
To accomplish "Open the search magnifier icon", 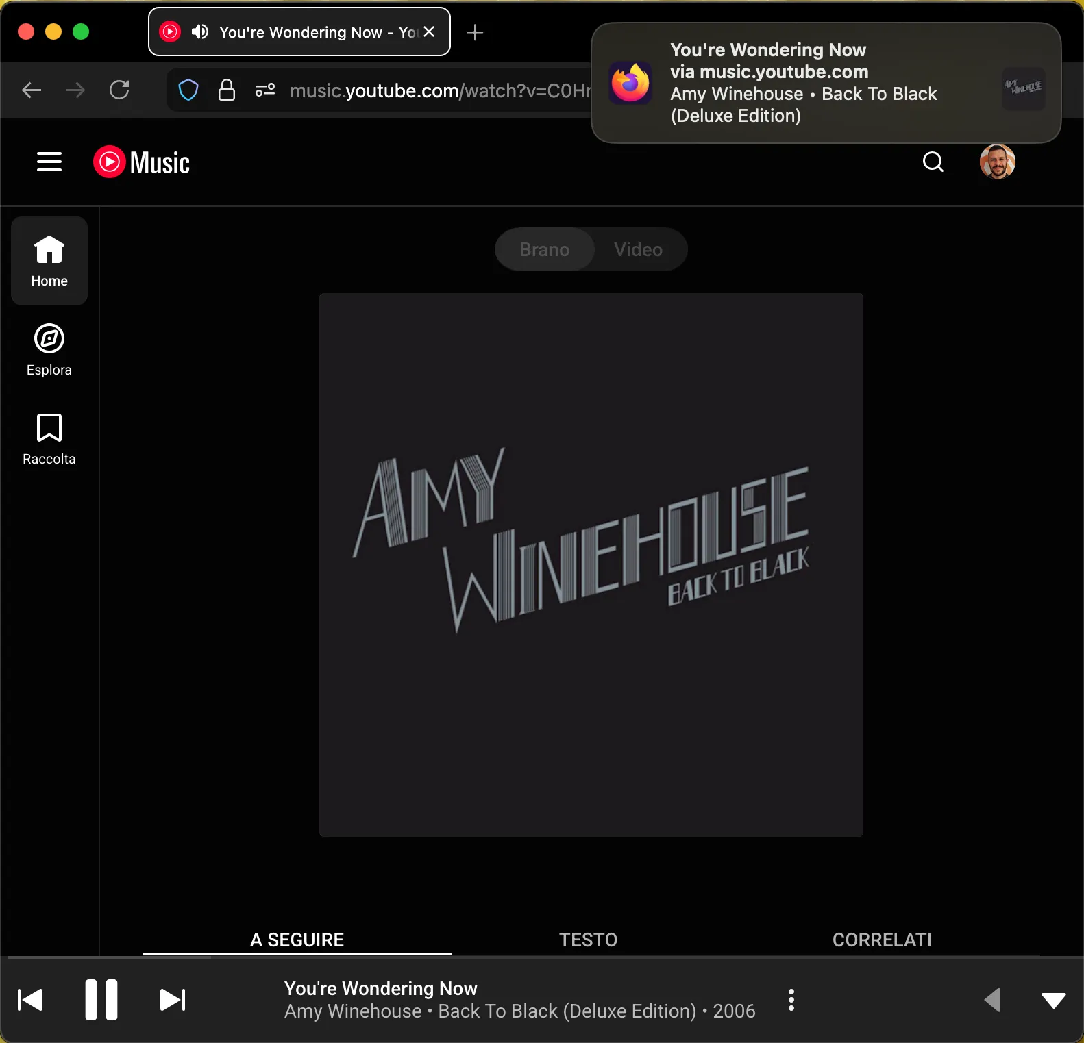I will pos(933,162).
